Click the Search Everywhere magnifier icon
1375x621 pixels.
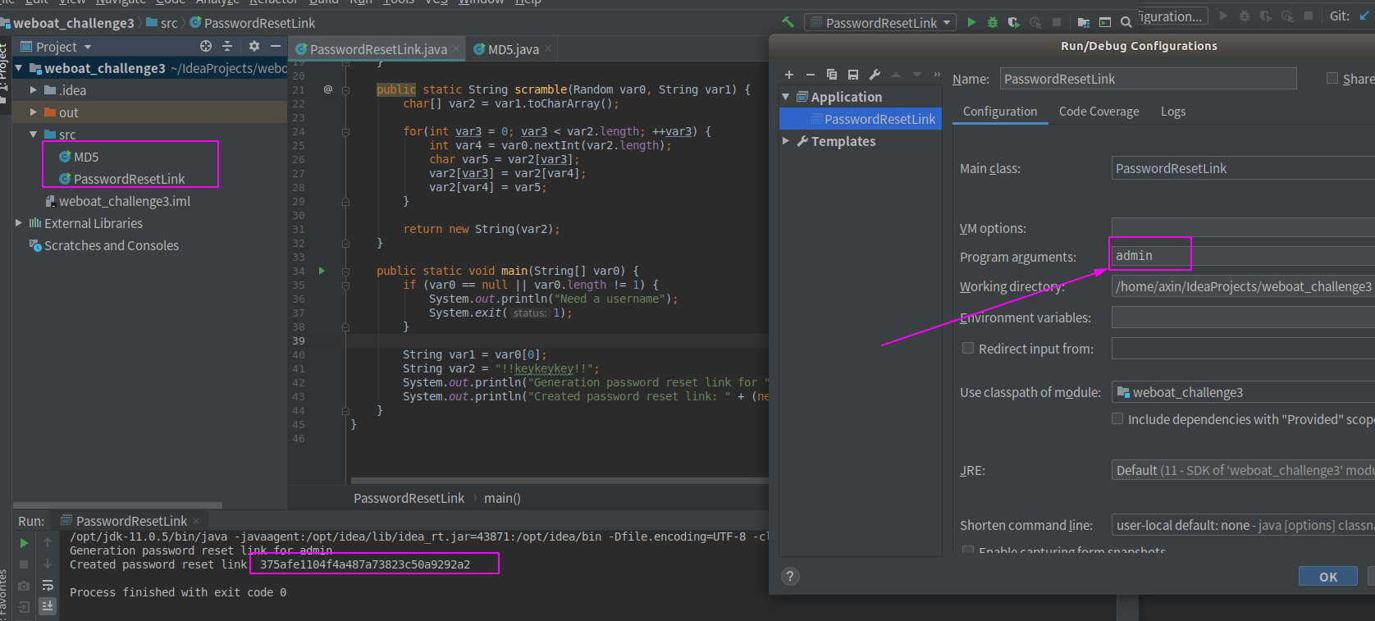pos(1126,22)
